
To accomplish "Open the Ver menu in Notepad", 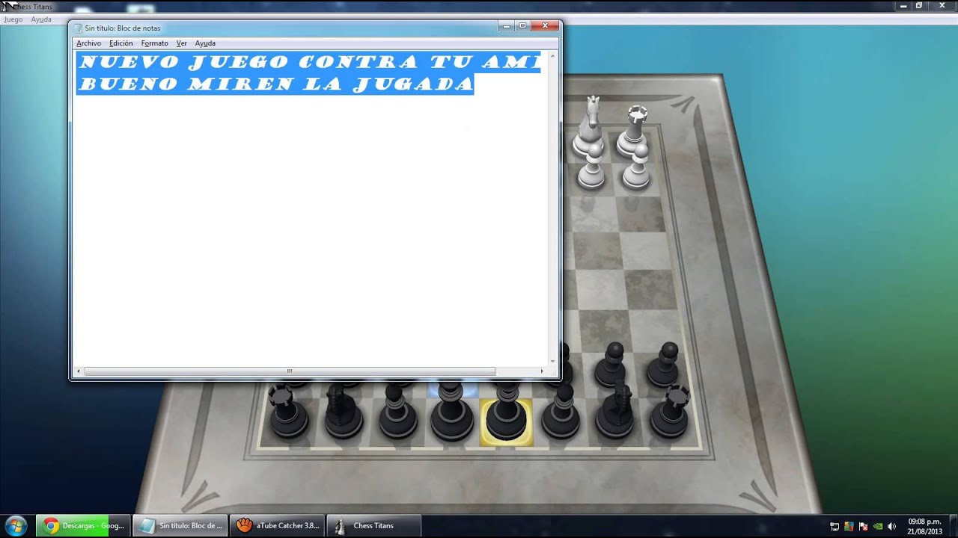I will 181,43.
